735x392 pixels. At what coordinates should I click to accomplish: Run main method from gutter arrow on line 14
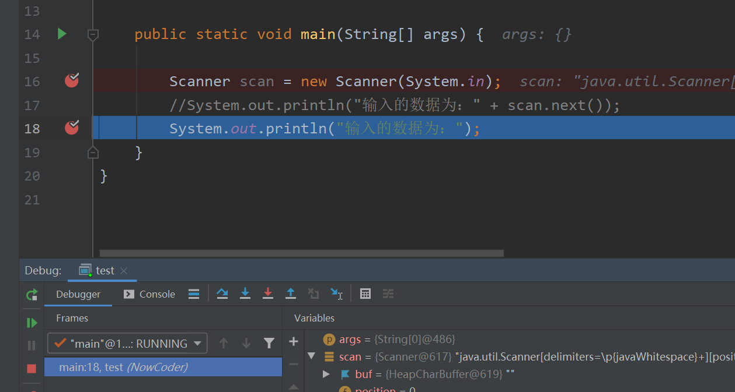62,34
